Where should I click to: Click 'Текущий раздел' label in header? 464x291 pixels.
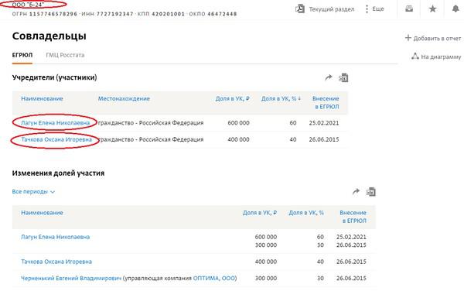click(x=332, y=9)
